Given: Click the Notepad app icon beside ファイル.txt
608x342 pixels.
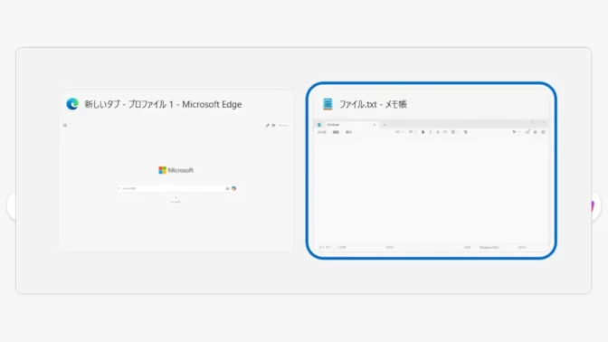Looking at the screenshot, I should click(x=328, y=104).
